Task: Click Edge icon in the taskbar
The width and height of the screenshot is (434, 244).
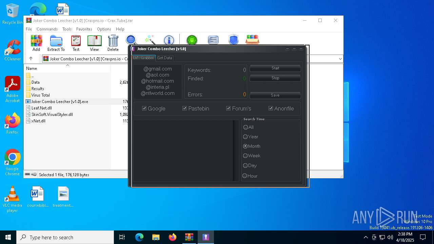Action: [139, 237]
